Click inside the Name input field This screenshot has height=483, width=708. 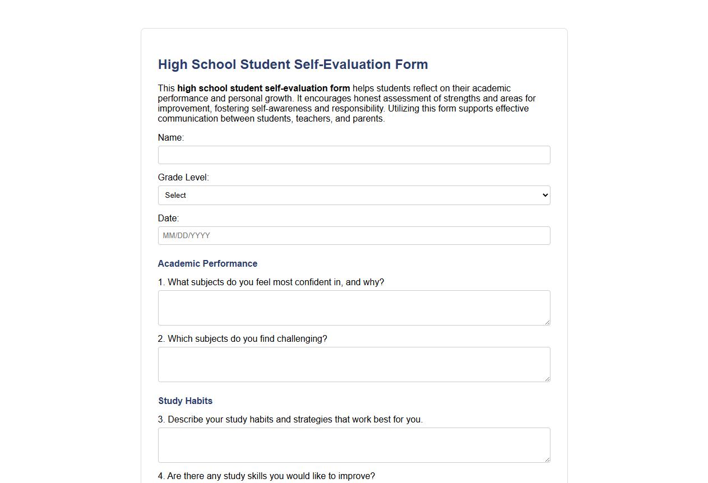point(354,155)
